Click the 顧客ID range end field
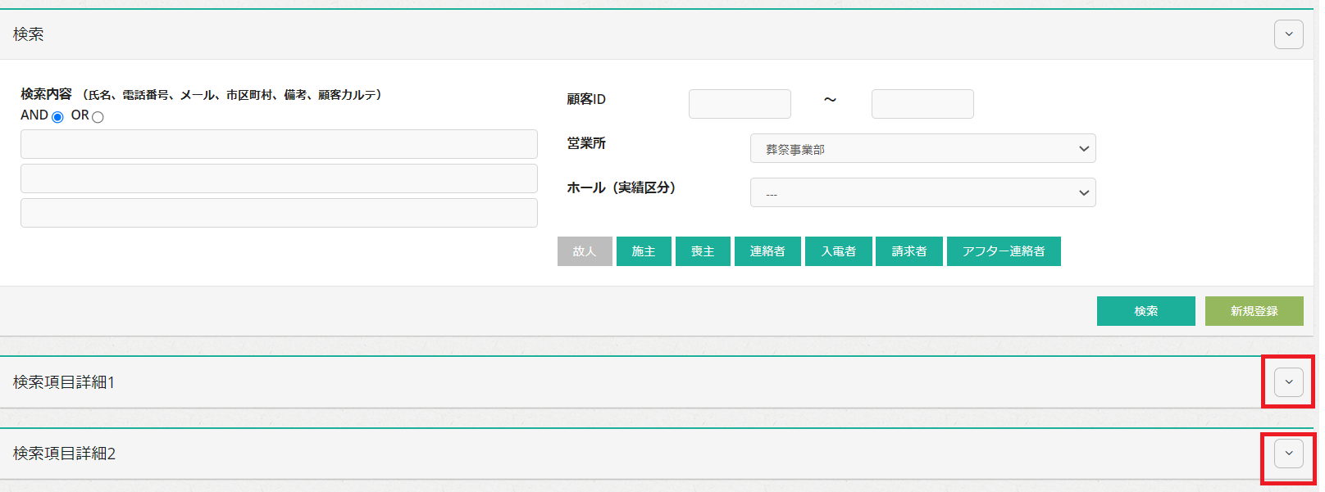 922,104
